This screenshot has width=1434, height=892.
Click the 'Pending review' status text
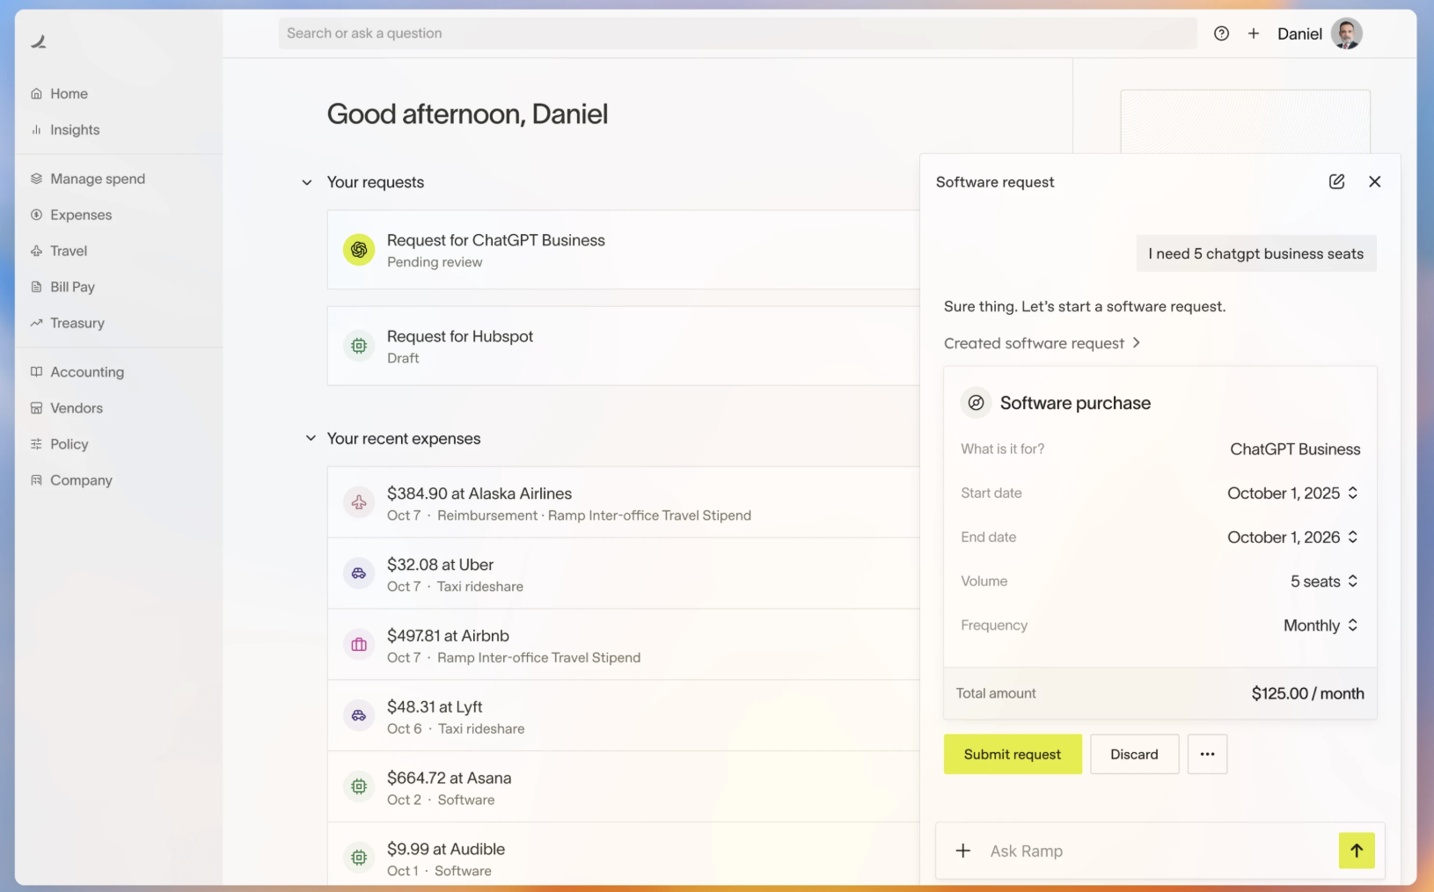pyautogui.click(x=435, y=262)
